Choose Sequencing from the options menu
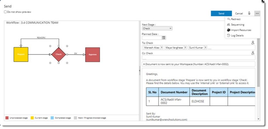 point(237,25)
